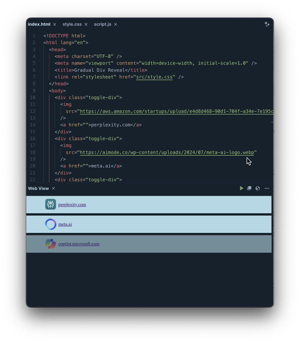Click the Perplexity logo in the web preview
Image resolution: width=300 pixels, height=342 pixels.
pyautogui.click(x=50, y=204)
